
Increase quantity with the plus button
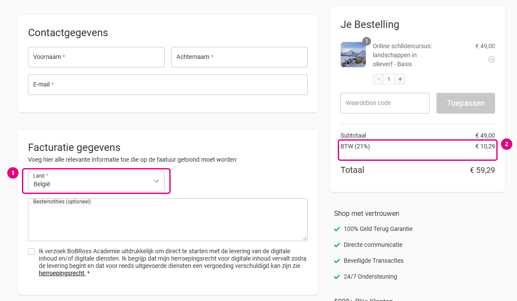click(x=400, y=79)
